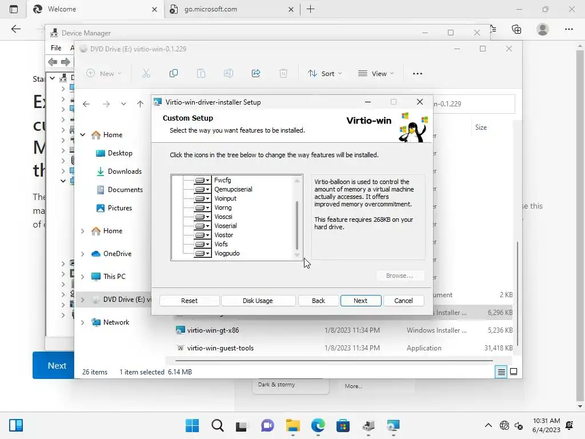This screenshot has height=439, width=585.
Task: Open the Vioscsi feature install dropdown icon
Action: (202, 217)
